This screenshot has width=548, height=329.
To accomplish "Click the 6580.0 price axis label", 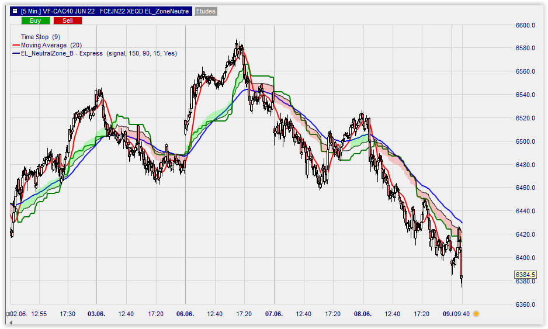I will pos(525,49).
